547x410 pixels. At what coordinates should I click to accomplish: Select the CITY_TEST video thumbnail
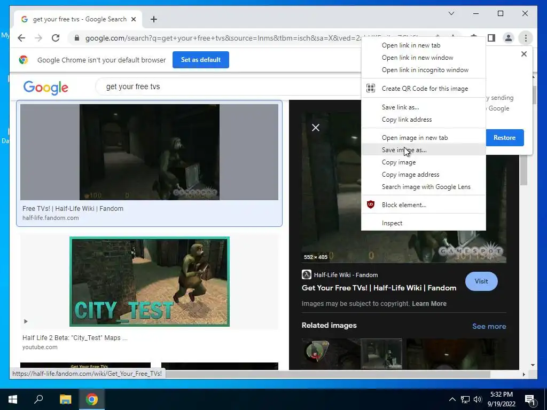point(150,282)
